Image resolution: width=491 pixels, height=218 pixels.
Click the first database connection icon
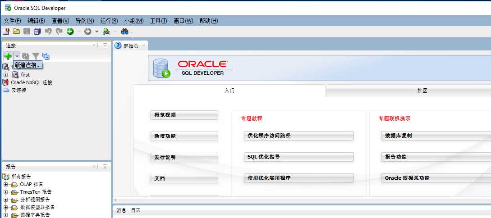[15, 75]
